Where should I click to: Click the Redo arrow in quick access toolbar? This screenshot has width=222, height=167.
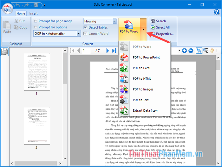coord(26,5)
